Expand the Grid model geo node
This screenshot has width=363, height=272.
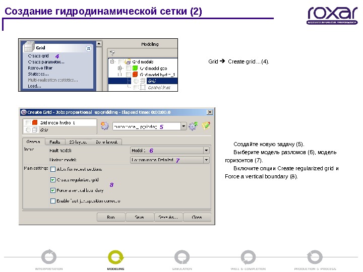[x=120, y=68]
